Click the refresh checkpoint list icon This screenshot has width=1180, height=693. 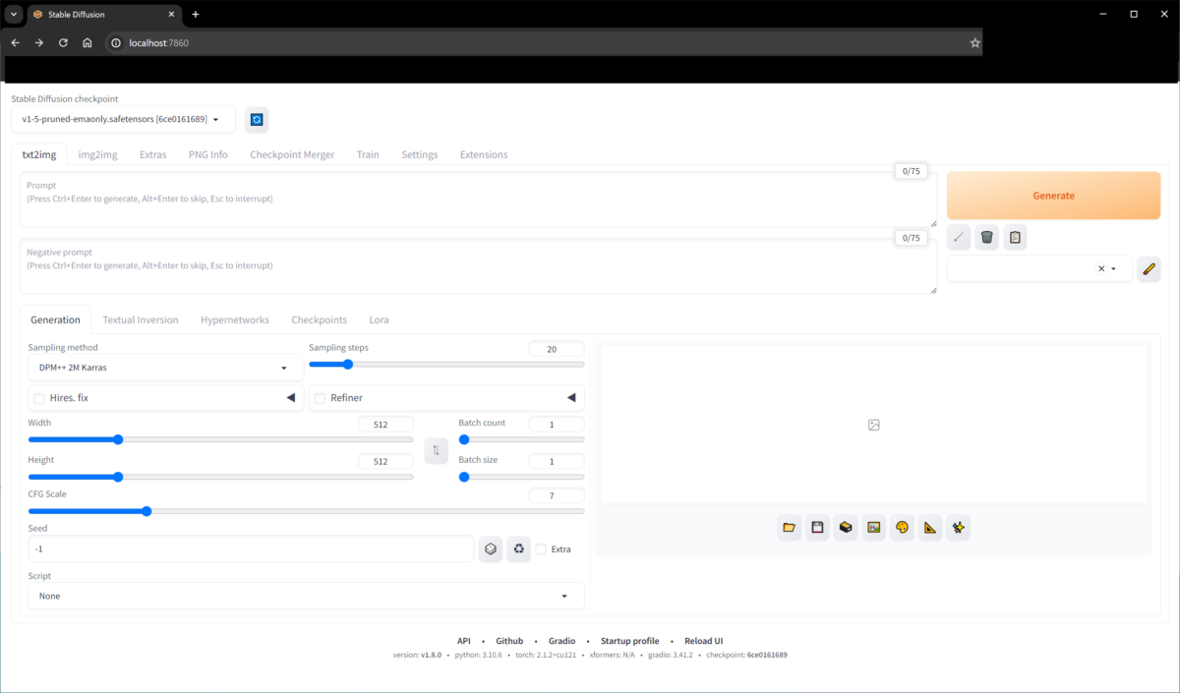[x=257, y=120]
